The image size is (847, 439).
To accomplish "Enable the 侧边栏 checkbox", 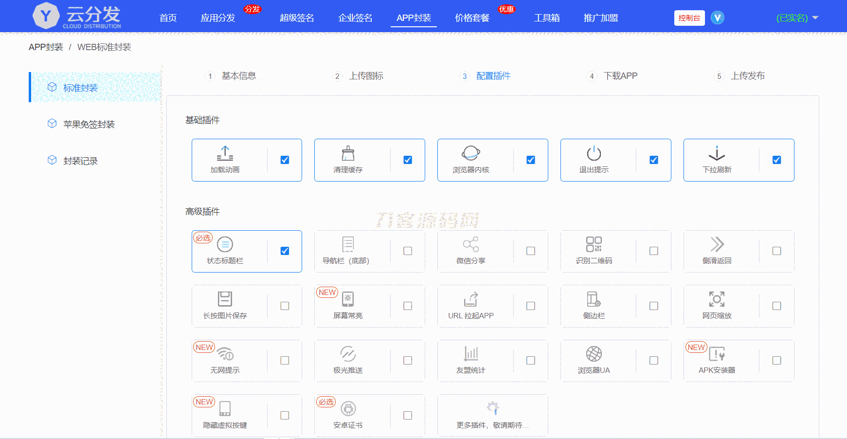I will point(654,306).
